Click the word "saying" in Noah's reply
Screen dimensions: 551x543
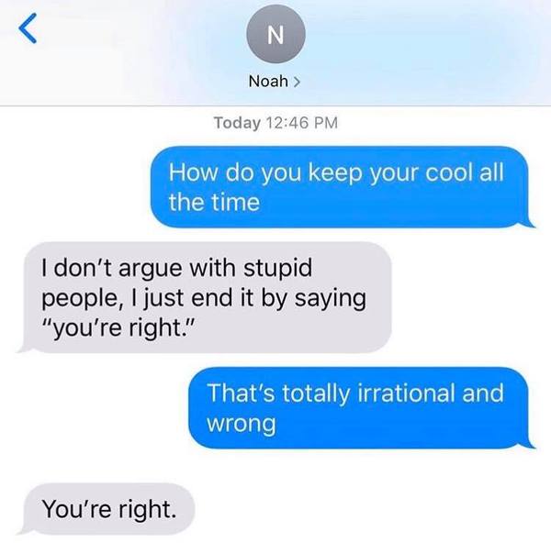[x=331, y=299]
